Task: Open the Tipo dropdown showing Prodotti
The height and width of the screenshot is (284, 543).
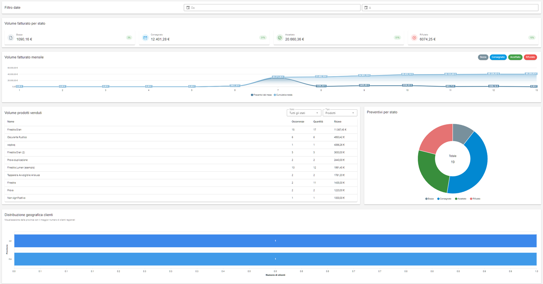Action: click(340, 113)
